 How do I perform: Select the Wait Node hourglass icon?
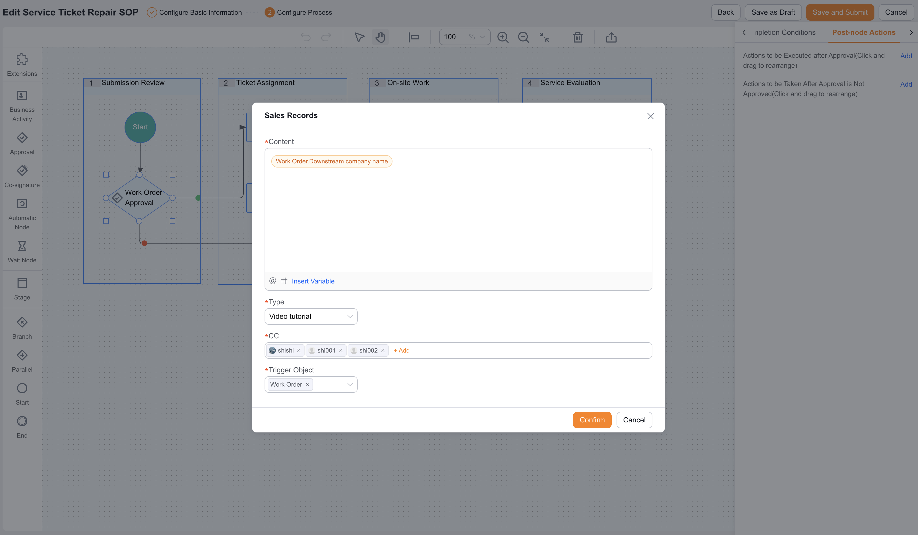tap(22, 246)
